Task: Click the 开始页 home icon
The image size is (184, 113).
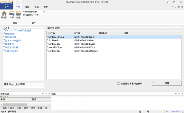Action: (x=4, y=15)
